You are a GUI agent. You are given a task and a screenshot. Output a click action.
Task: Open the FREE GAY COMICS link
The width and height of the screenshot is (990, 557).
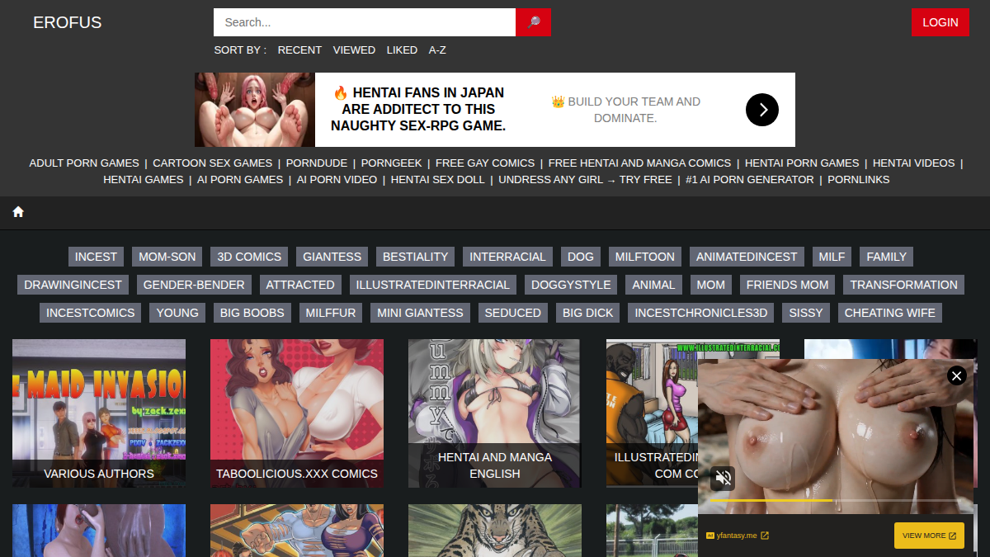pos(485,163)
